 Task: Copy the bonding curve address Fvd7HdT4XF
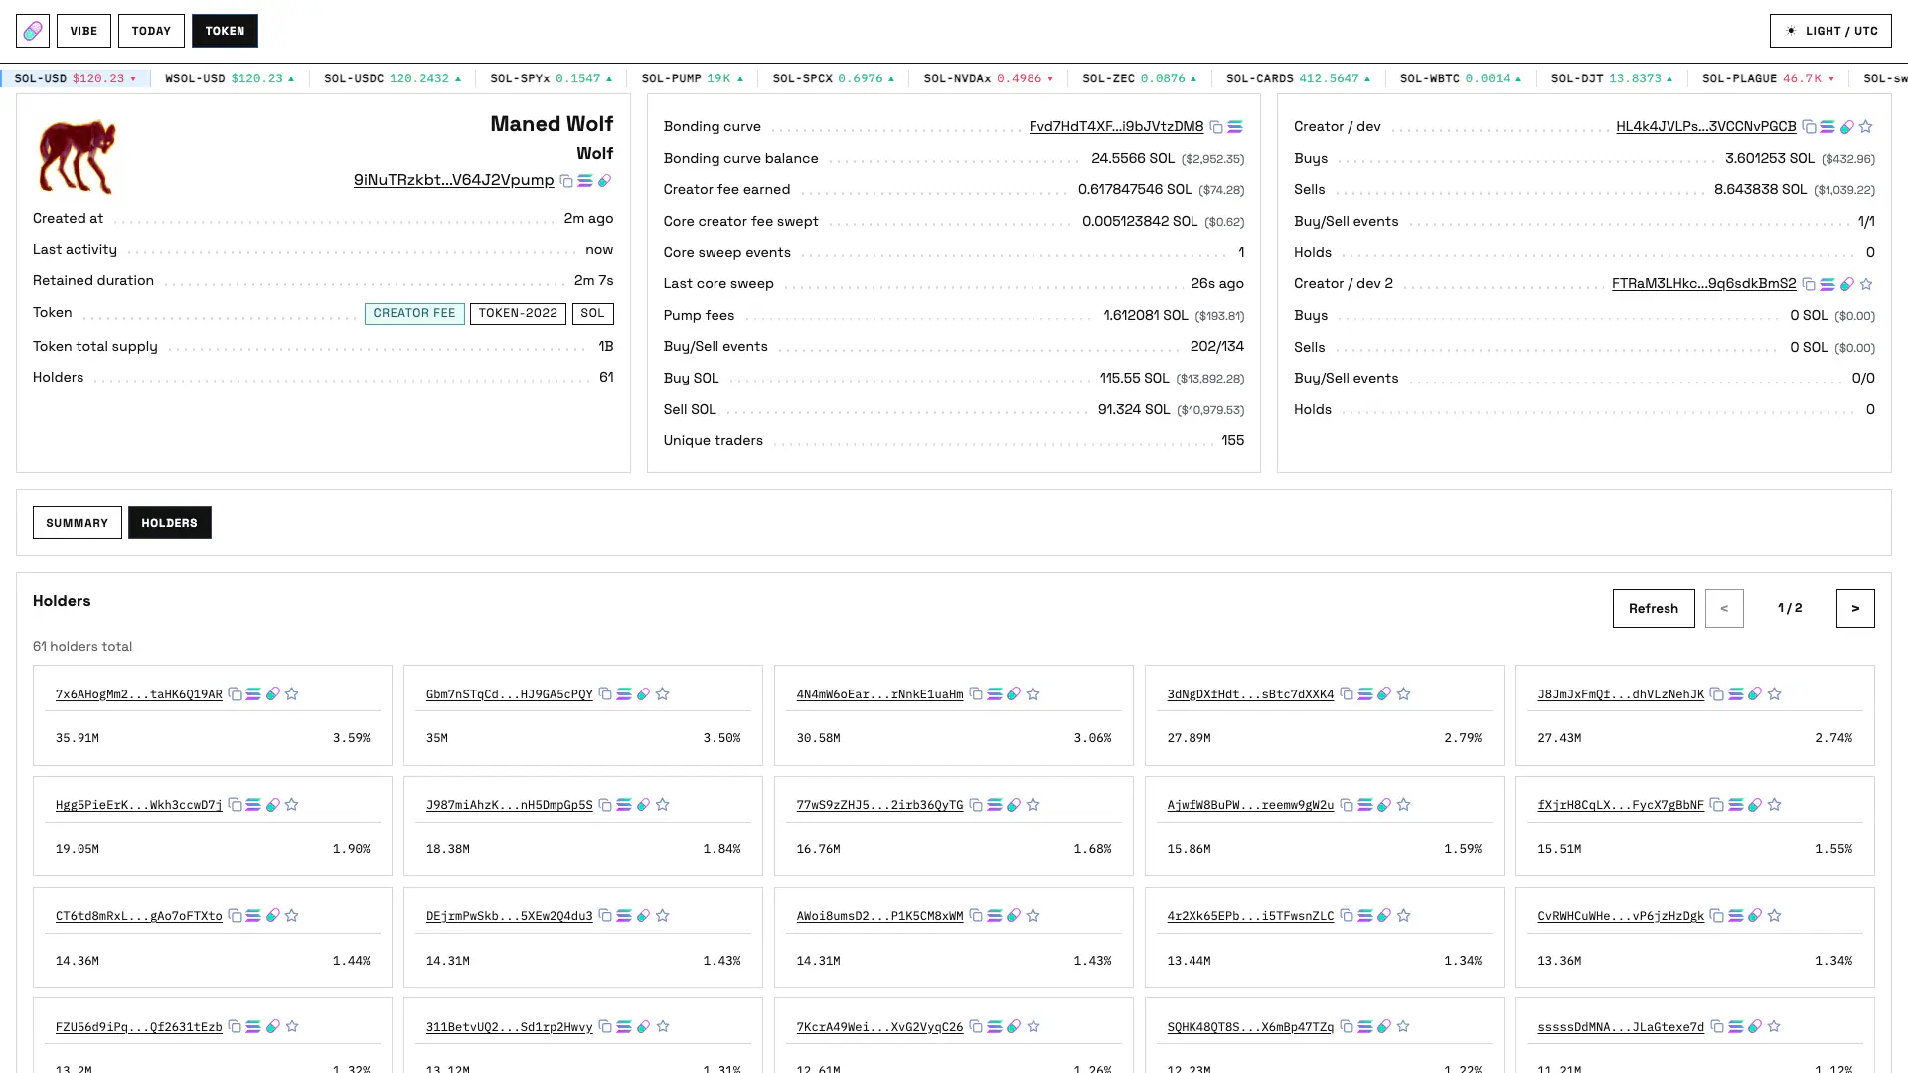pyautogui.click(x=1216, y=127)
